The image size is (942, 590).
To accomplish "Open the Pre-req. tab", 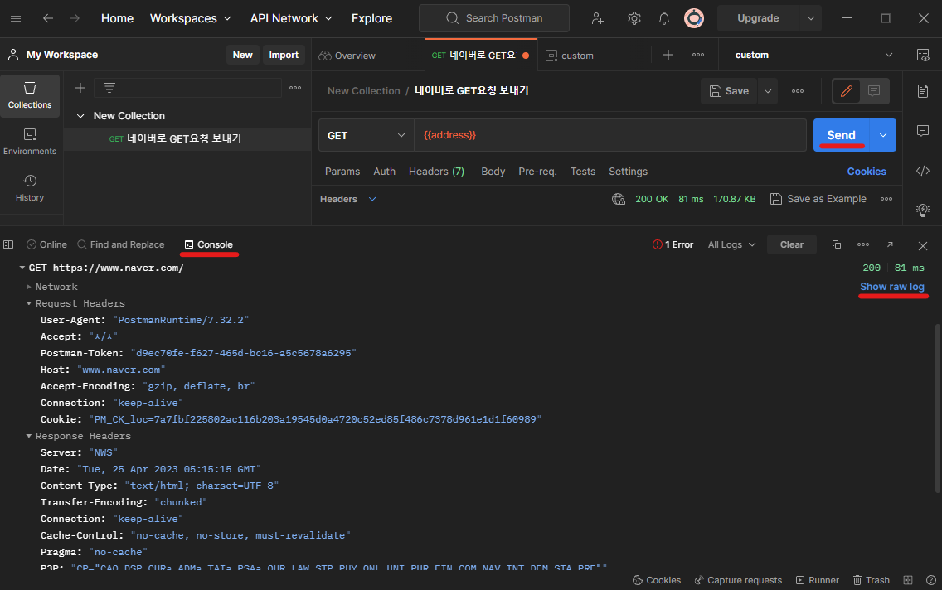I will tap(537, 172).
